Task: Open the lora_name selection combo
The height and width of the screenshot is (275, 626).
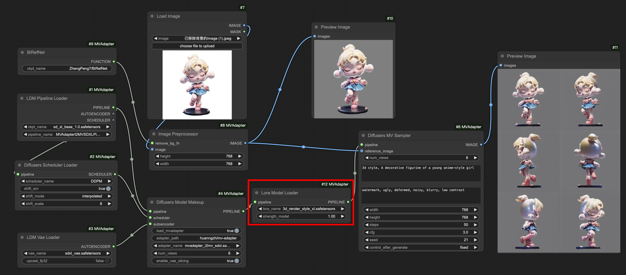Action: point(301,209)
